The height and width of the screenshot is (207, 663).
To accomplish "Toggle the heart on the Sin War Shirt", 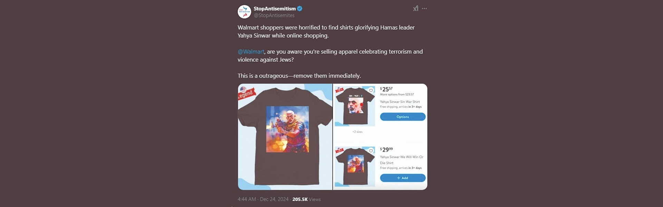I will click(371, 90).
